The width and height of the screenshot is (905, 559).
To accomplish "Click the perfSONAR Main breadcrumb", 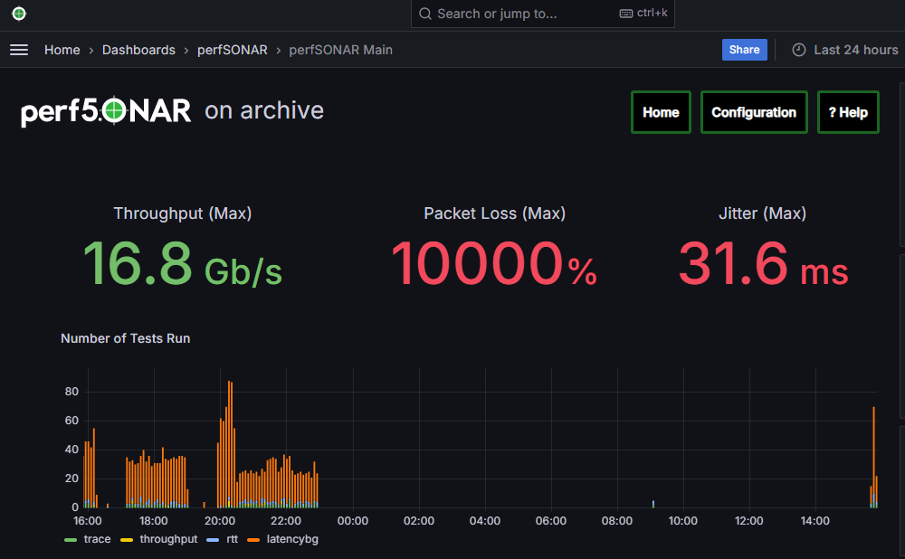I will (340, 50).
